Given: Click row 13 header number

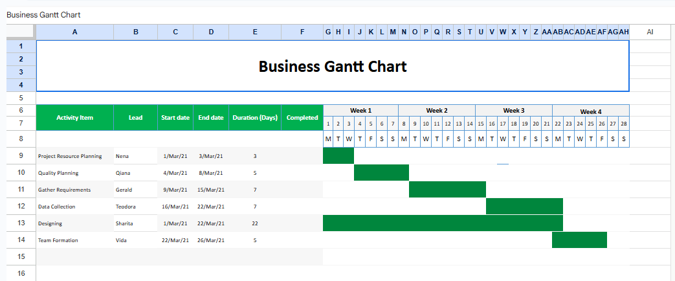Looking at the screenshot, I should click(21, 223).
